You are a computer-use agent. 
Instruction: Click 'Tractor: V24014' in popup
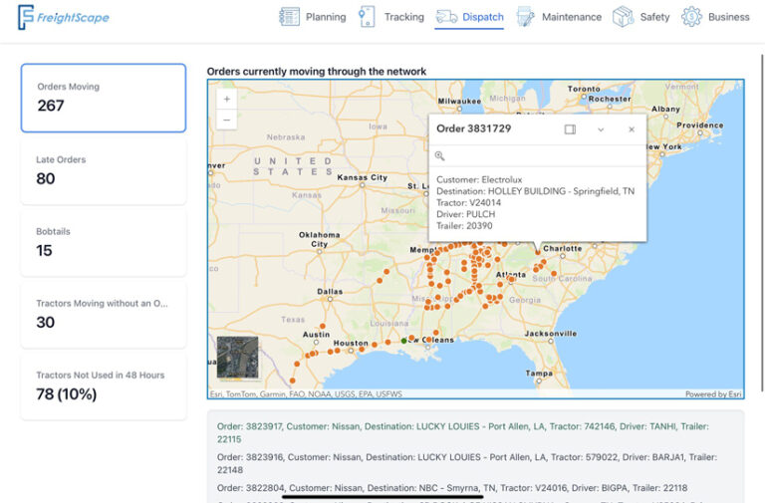(x=468, y=203)
